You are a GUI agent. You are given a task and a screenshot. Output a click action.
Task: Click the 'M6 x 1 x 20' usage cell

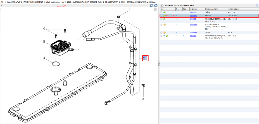pyautogui.click(x=232, y=36)
